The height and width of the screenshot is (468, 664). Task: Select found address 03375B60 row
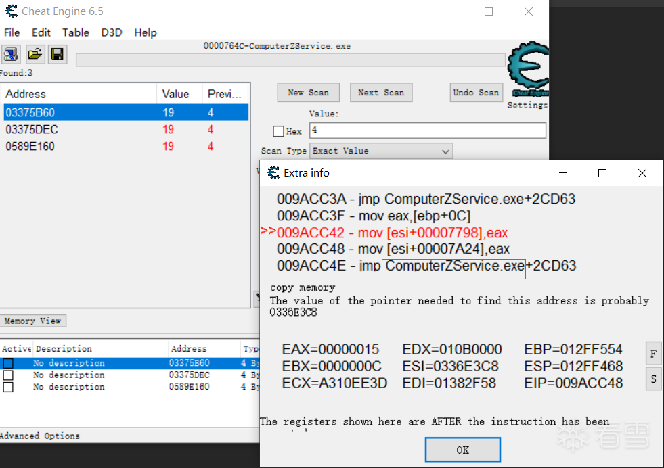click(x=126, y=112)
